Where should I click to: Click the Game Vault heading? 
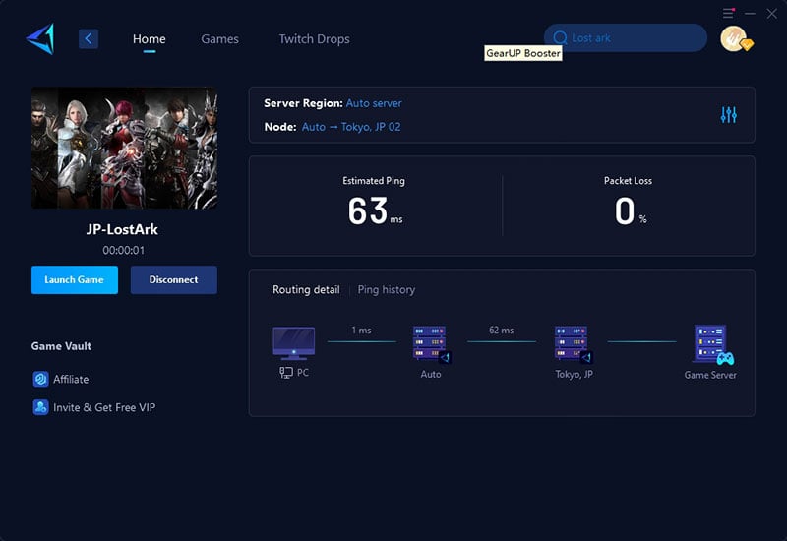coord(61,346)
